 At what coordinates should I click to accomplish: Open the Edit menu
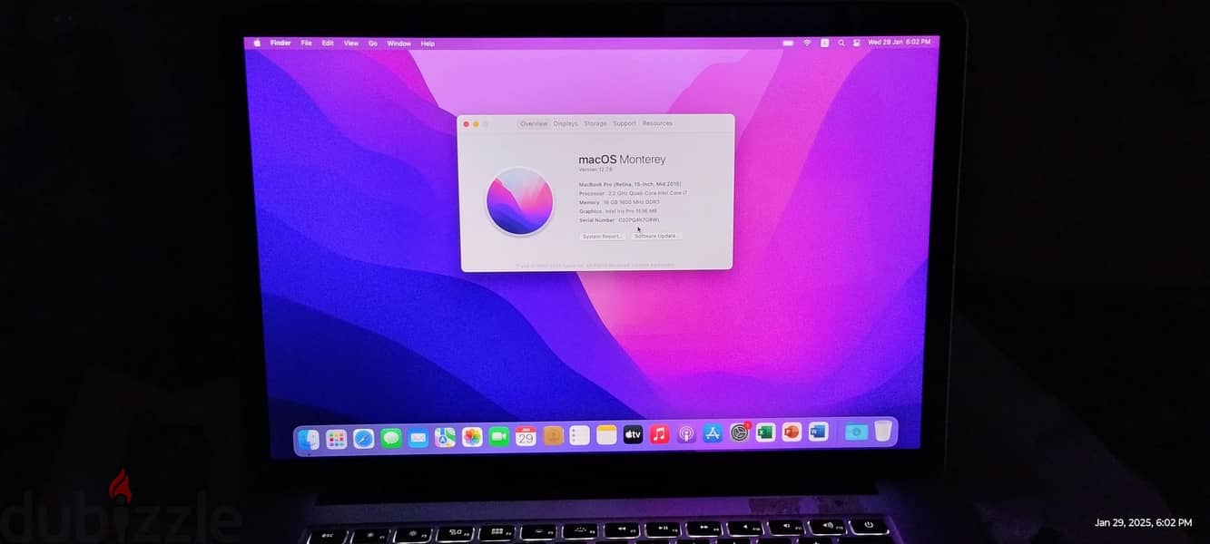pos(328,43)
